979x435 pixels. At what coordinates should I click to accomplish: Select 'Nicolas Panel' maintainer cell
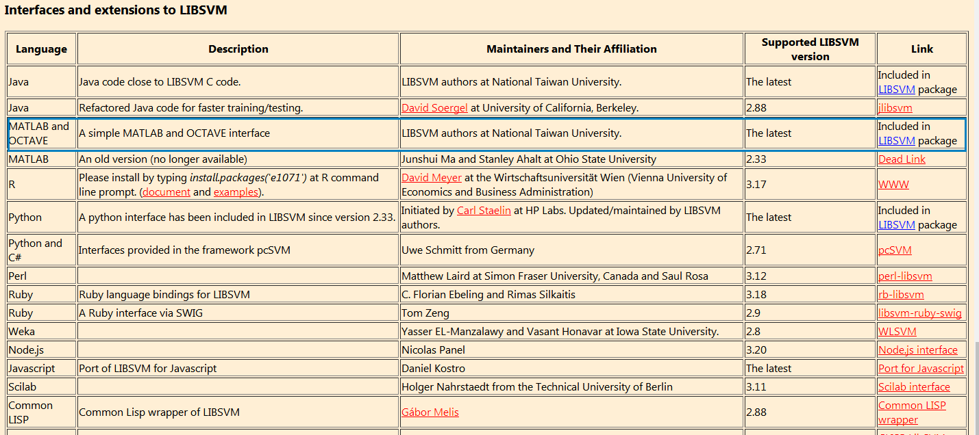[571, 350]
